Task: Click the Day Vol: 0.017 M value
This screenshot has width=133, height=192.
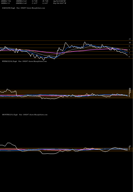Action: pos(60,3)
